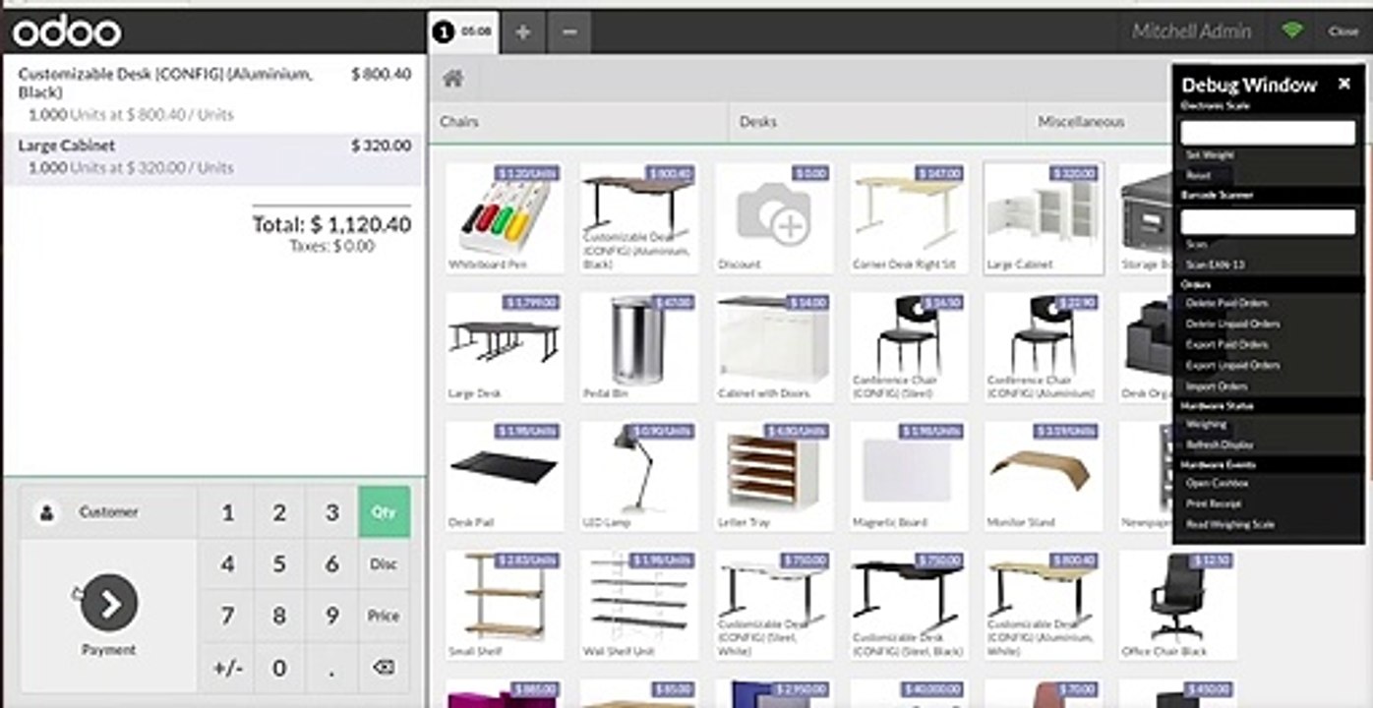Click Mitchell Admin user name
The height and width of the screenshot is (708, 1373).
[x=1191, y=31]
